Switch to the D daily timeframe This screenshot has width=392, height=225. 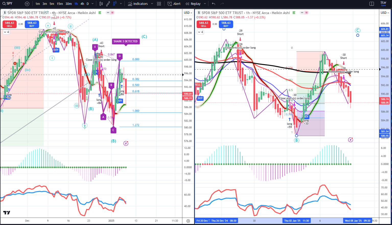88,4
